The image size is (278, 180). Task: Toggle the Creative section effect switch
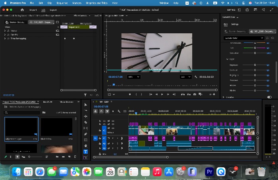pyautogui.click(x=269, y=97)
